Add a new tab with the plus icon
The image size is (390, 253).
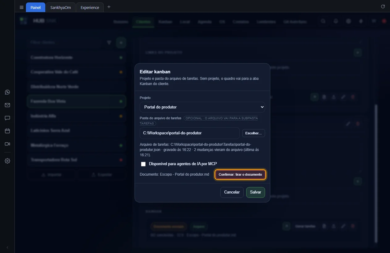(x=109, y=7)
